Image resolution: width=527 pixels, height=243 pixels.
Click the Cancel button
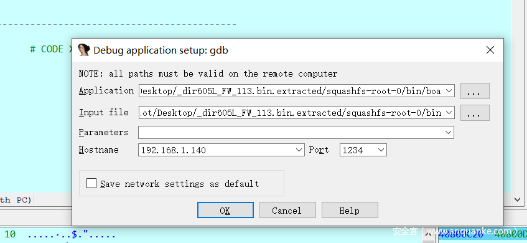[x=287, y=211]
